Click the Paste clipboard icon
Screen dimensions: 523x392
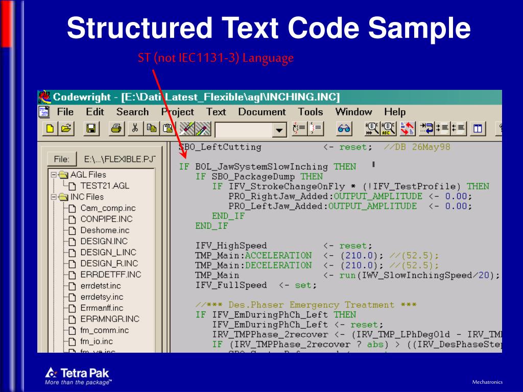[168, 129]
